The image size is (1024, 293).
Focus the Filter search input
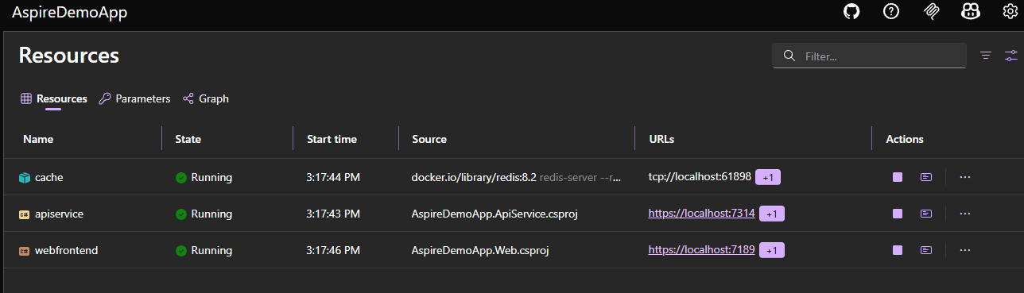click(x=869, y=56)
